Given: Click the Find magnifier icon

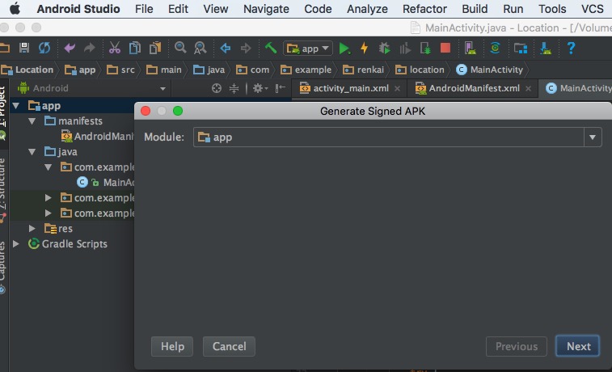Looking at the screenshot, I should (180, 48).
